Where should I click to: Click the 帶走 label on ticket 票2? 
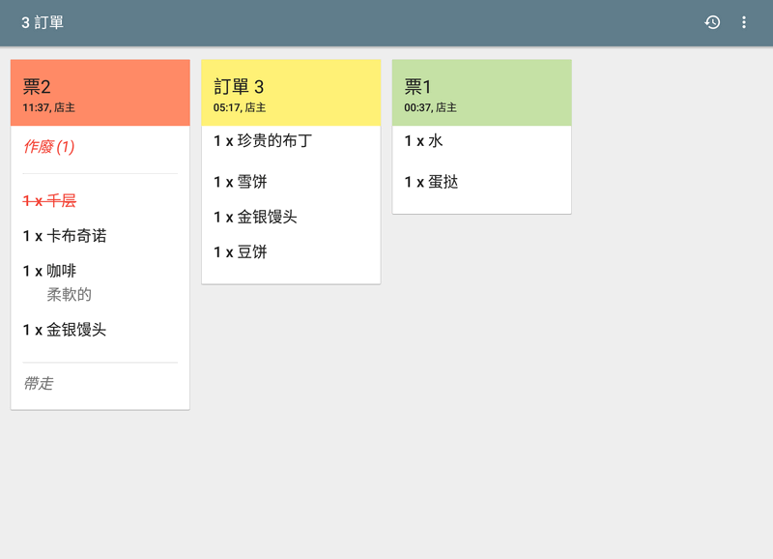coord(37,383)
